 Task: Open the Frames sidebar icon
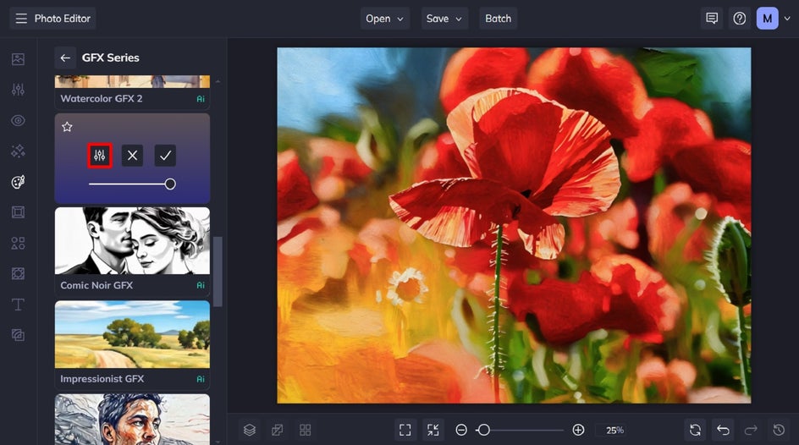point(19,212)
